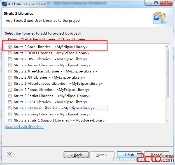Open the View and edit libraries link

point(24,127)
